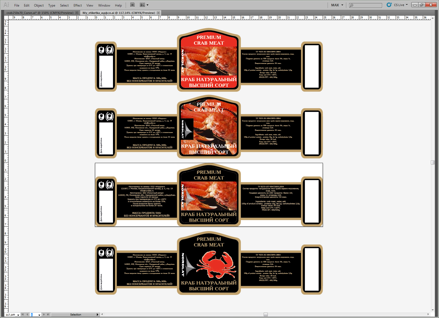Image resolution: width=439 pixels, height=318 pixels.
Task: Close the crab250x70_Curve.ai document tab
Action: 77,13
